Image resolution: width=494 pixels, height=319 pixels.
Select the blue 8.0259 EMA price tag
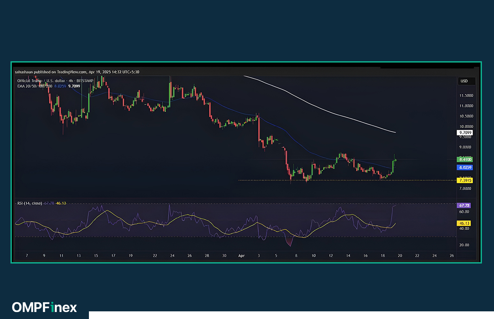pos(465,167)
